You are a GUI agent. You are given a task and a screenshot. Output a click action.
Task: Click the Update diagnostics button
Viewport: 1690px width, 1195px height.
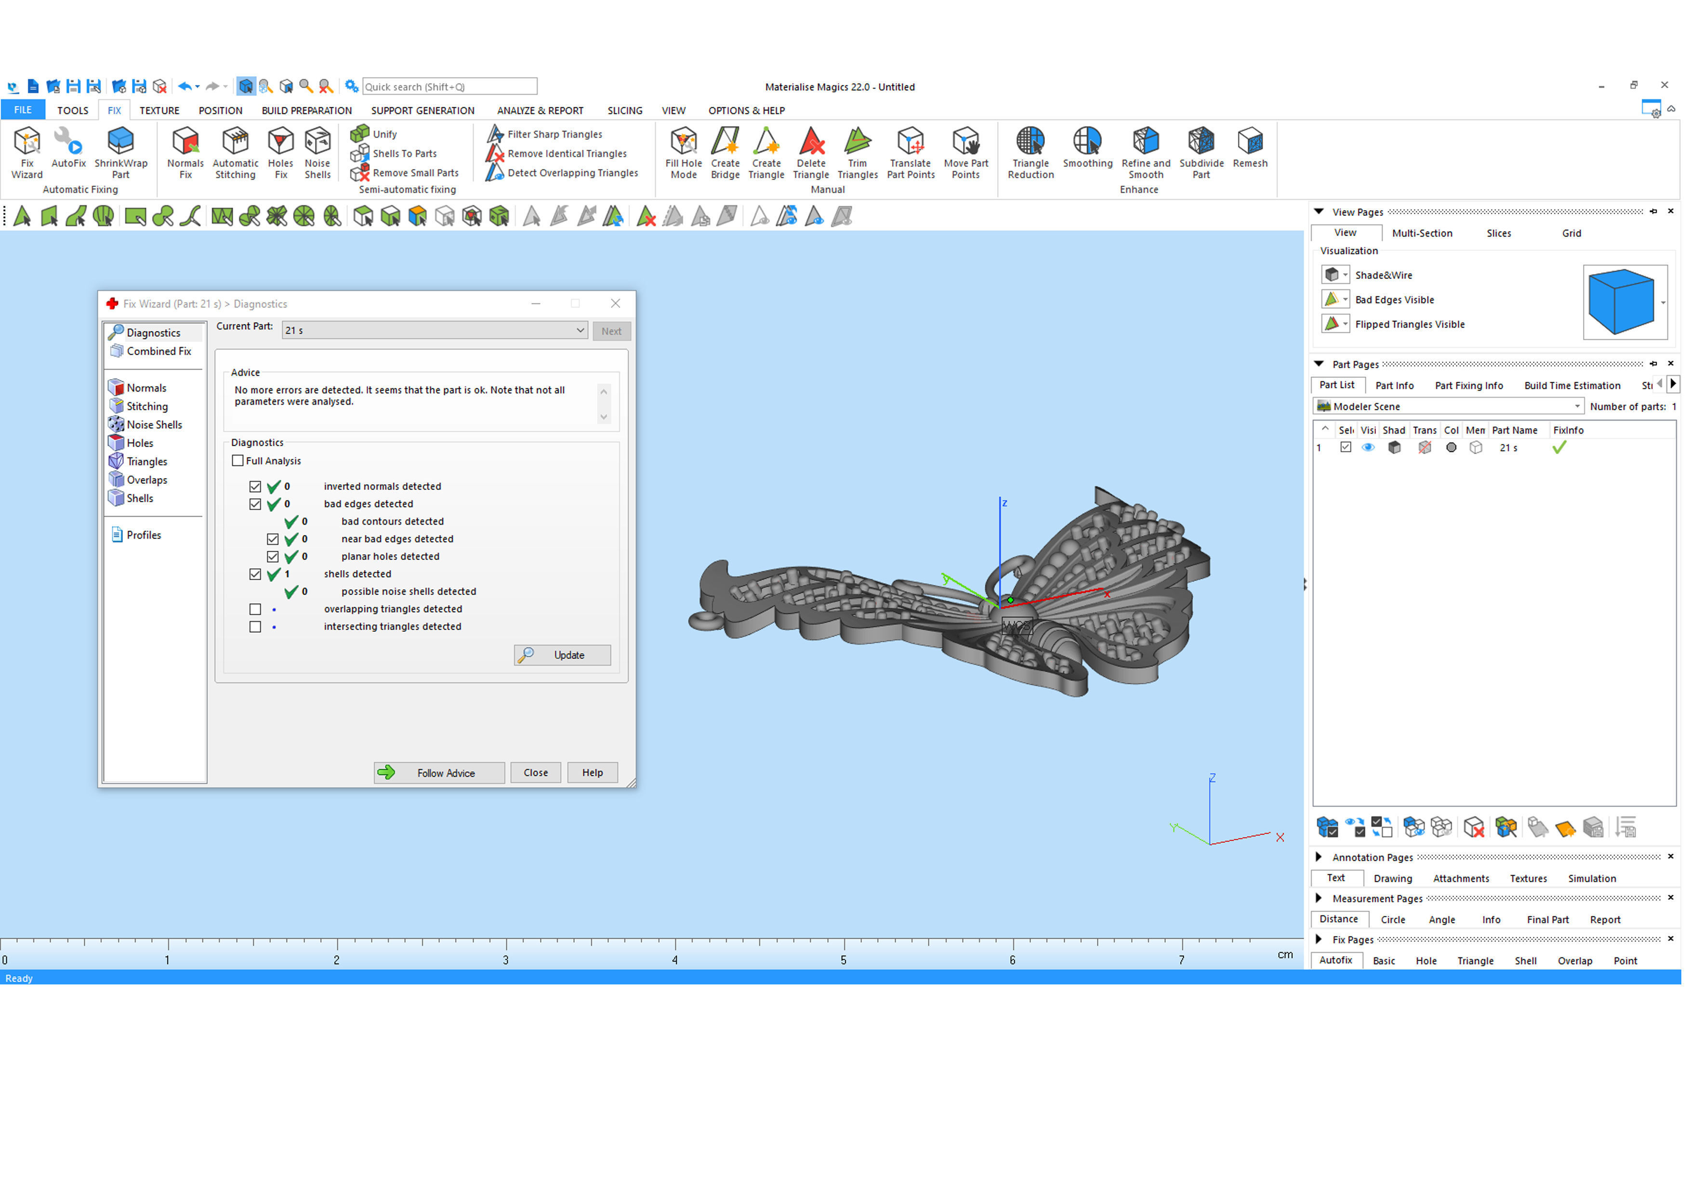tap(562, 655)
